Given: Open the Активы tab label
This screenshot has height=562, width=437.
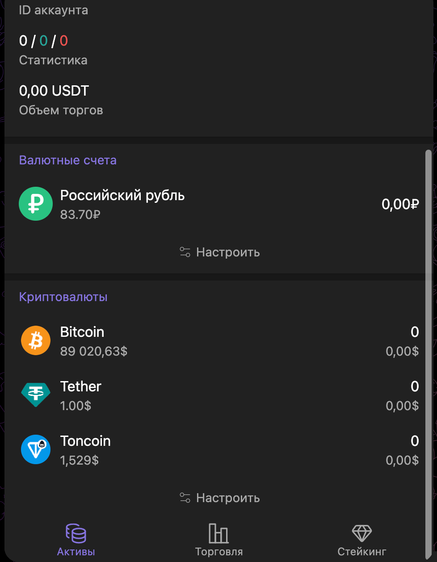Looking at the screenshot, I should (76, 552).
